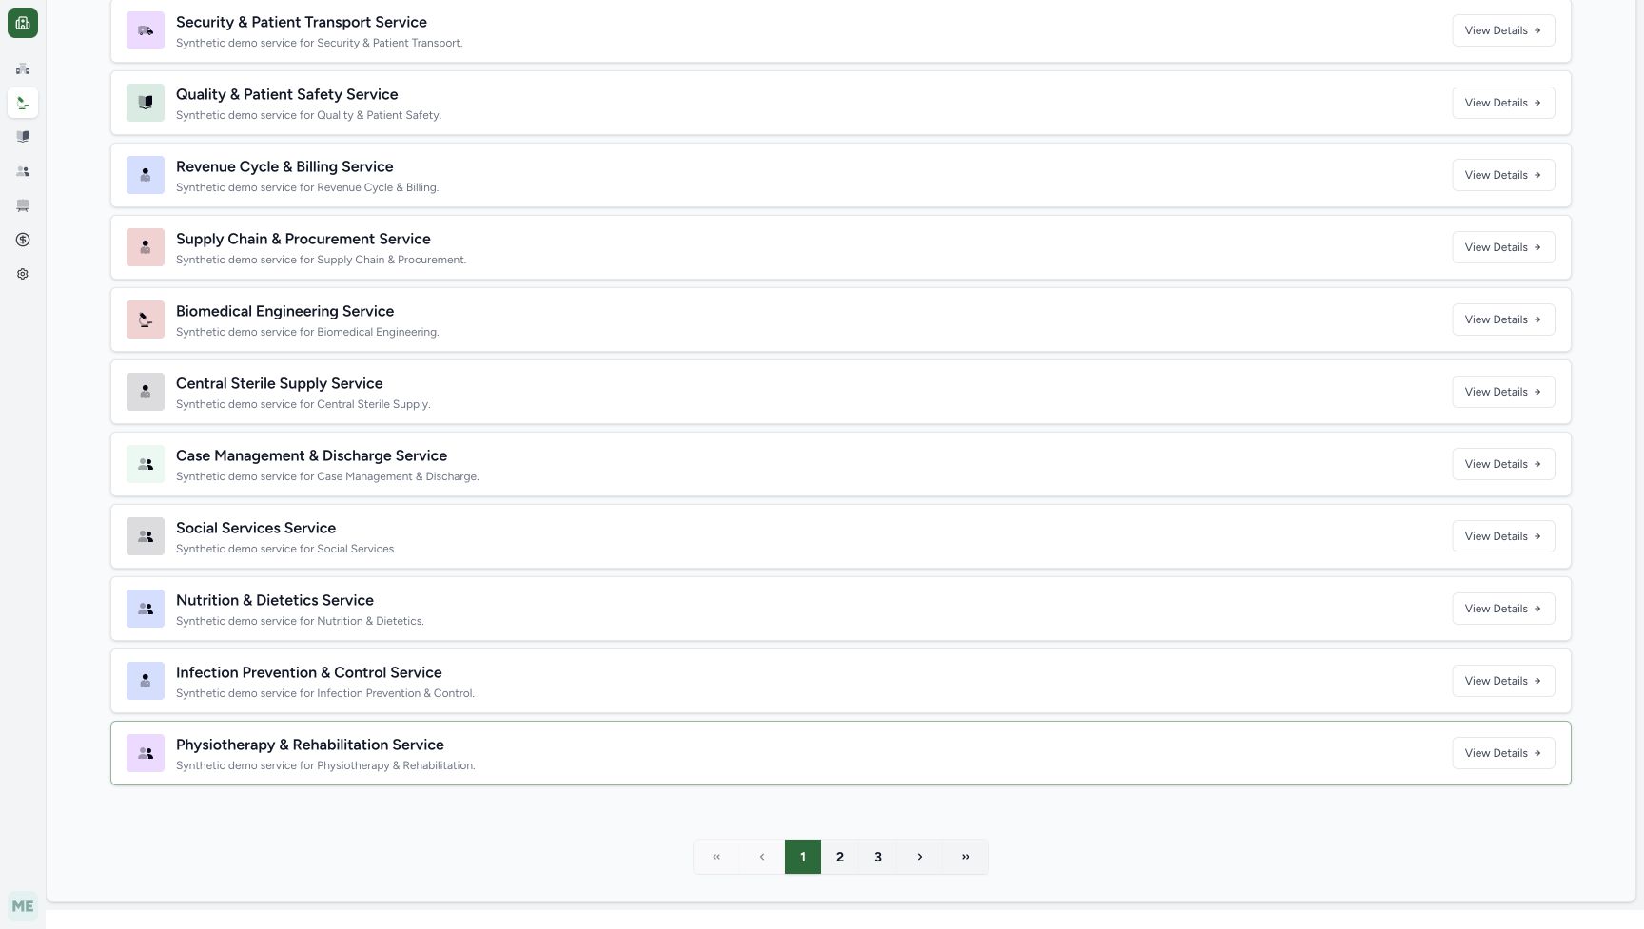Viewport: 1644px width, 929px height.
Task: Click the Nutrition & Dietetics people icon
Action: pos(146,609)
